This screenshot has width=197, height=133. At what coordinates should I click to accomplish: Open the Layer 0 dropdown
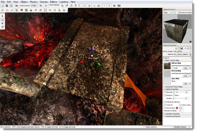point(177,58)
